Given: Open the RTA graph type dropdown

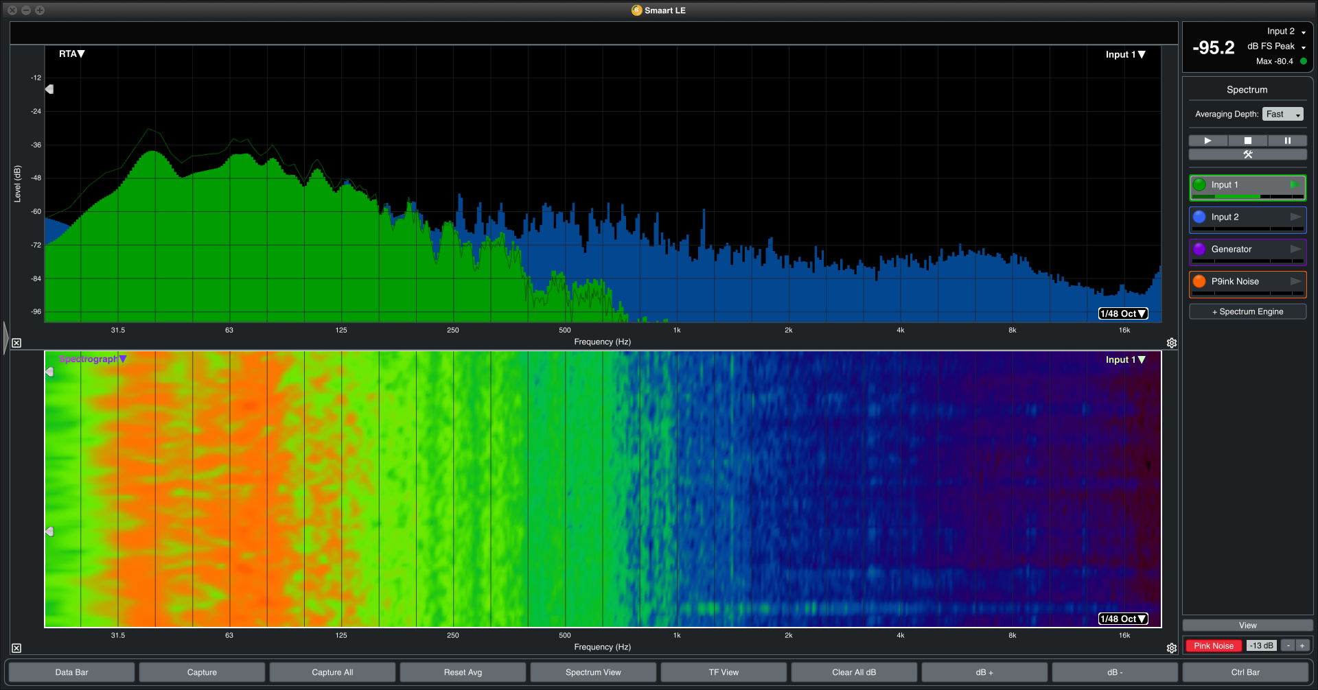Looking at the screenshot, I should tap(71, 53).
